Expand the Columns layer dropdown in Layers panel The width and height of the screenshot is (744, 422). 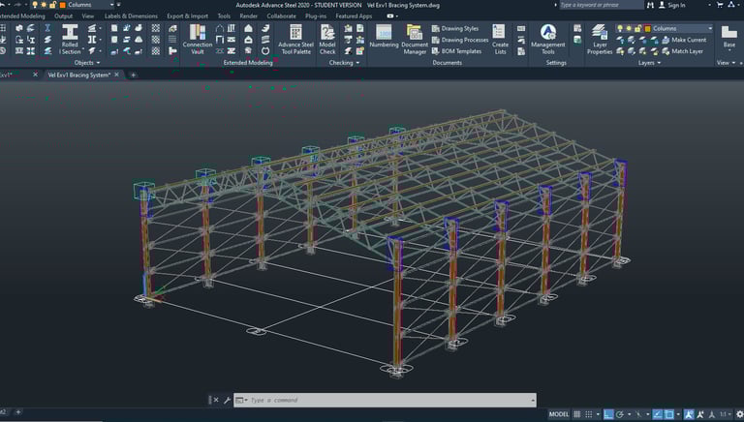[x=709, y=28]
